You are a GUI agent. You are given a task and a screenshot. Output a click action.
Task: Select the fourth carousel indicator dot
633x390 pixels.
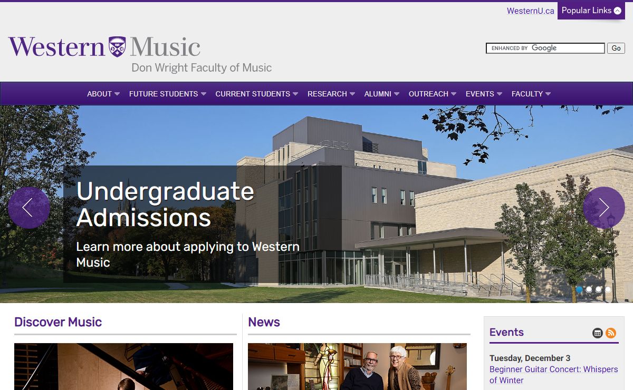(608, 289)
